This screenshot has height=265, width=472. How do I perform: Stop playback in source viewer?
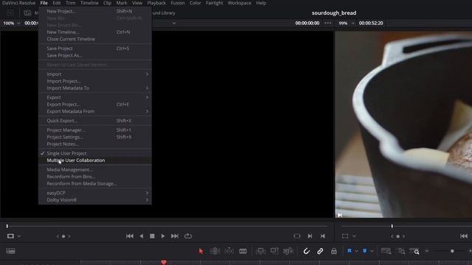153,236
